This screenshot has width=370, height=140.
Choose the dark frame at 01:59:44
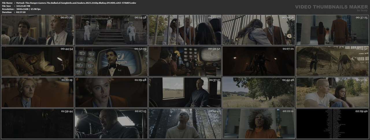[x=37, y=124]
